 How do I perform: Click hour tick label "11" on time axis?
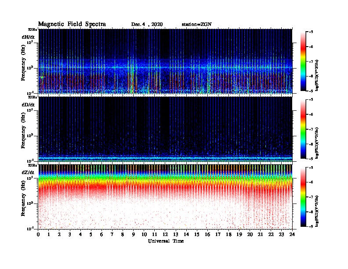(x=155, y=235)
